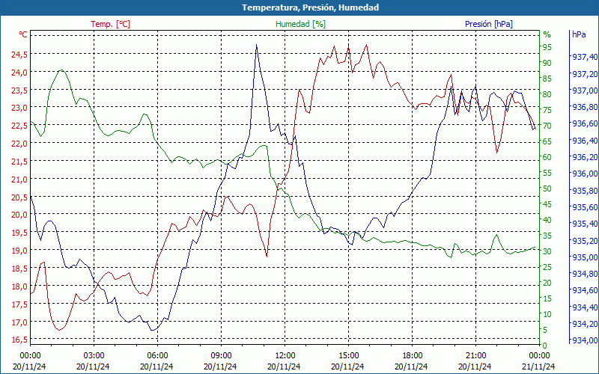Select the blue Presión [hPa] legend label

click(x=489, y=24)
